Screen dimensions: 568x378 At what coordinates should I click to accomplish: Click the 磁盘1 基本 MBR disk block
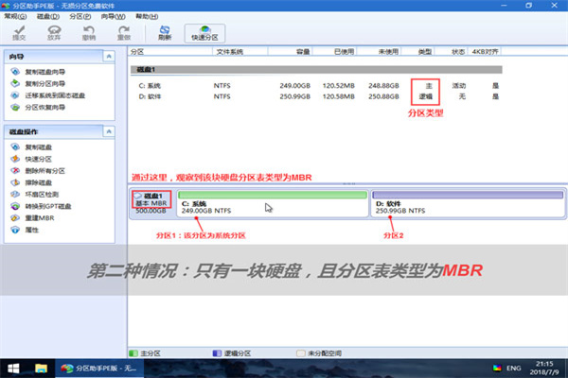pos(151,203)
